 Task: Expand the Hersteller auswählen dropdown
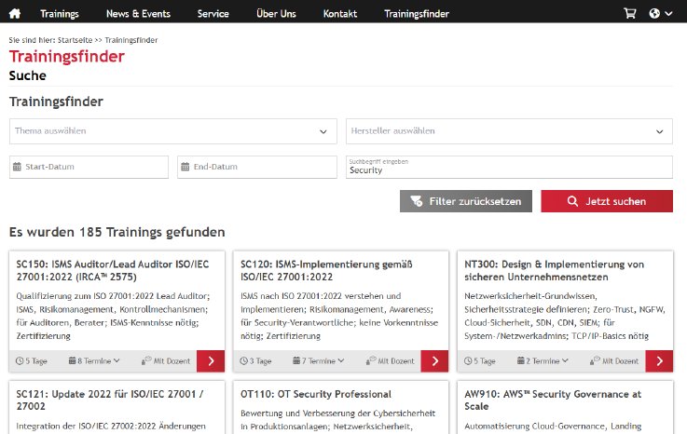[x=509, y=131]
